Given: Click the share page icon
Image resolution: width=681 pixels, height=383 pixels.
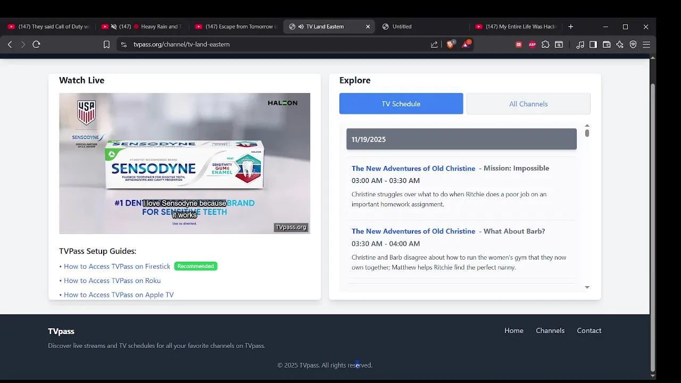Looking at the screenshot, I should (435, 45).
